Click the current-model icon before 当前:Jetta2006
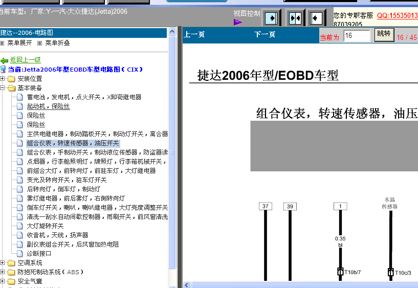Viewport: 418px width, 288px height. (3, 69)
